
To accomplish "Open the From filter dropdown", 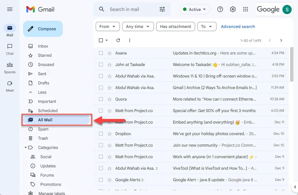I will point(108,26).
